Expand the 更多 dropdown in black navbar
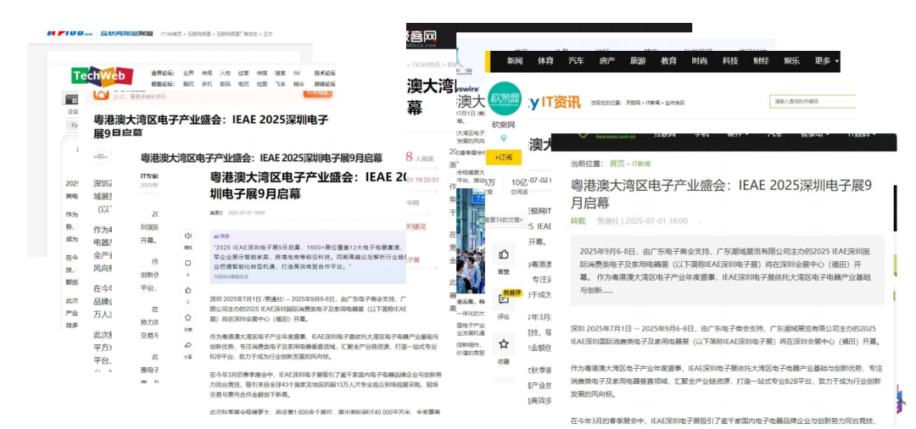The image size is (916, 429). tap(826, 61)
